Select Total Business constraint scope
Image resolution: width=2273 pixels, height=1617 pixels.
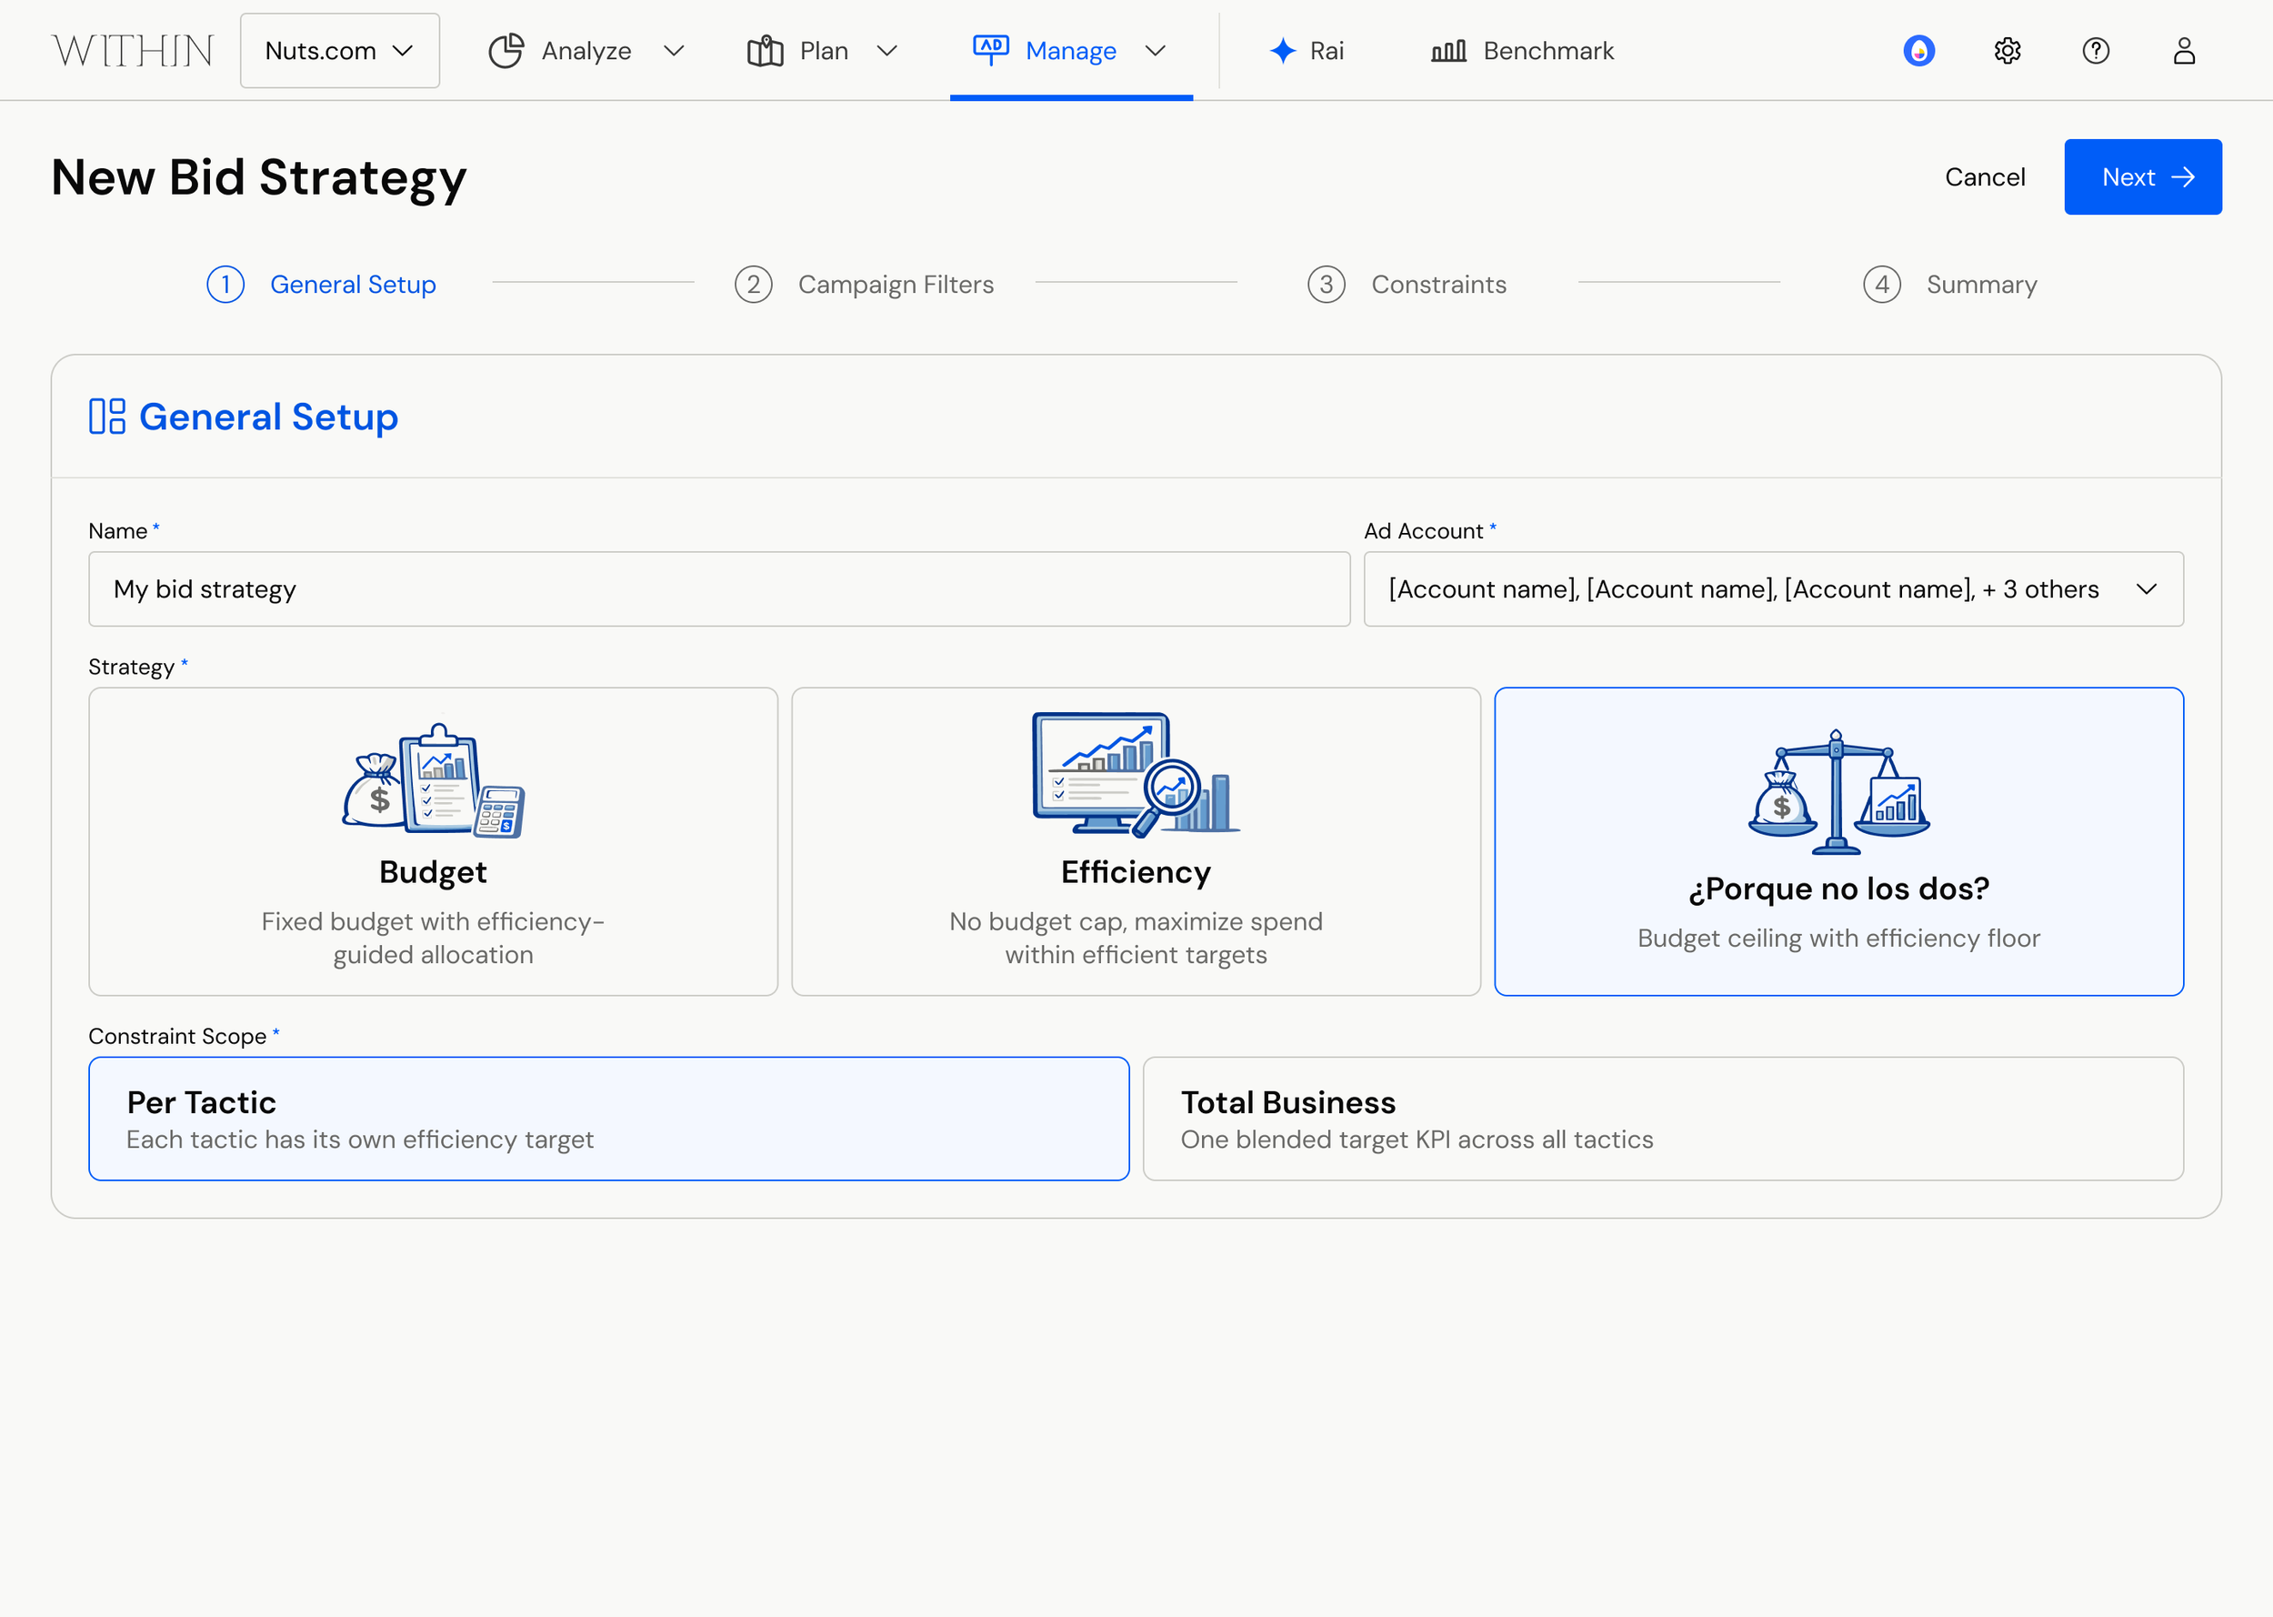(x=1663, y=1120)
